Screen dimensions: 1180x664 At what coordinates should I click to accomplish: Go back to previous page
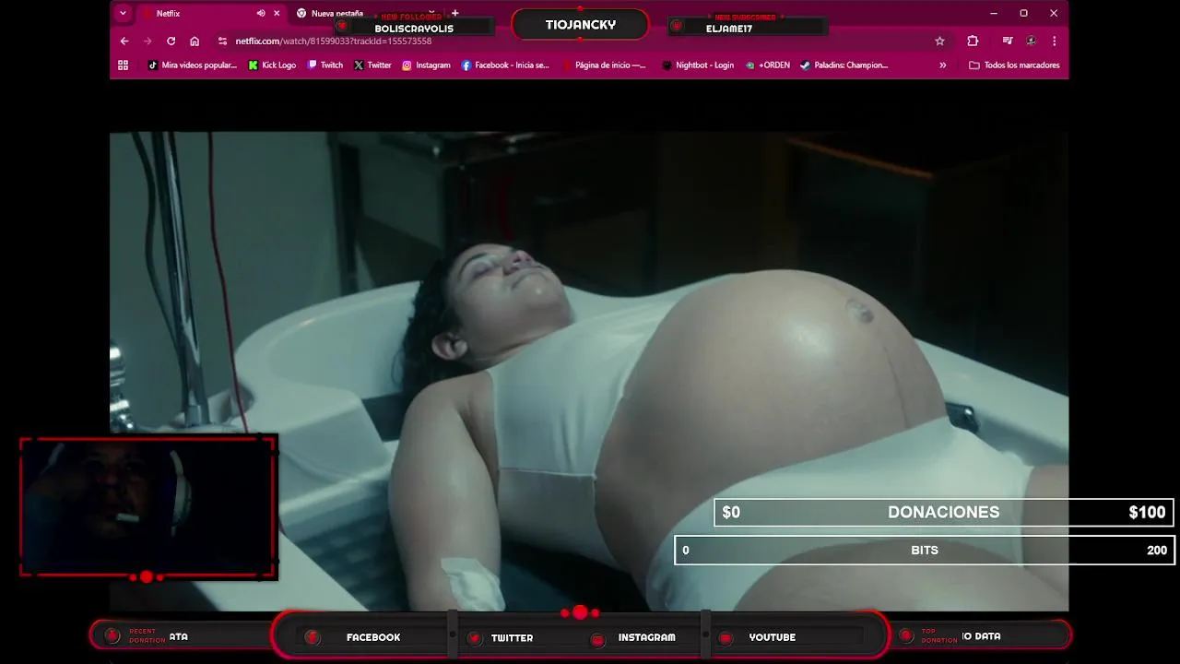pyautogui.click(x=124, y=41)
